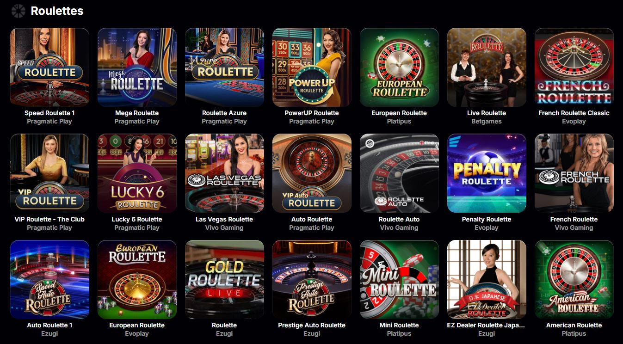Image resolution: width=623 pixels, height=344 pixels.
Task: Launch Lucky 6 Roulette game image
Action: pos(137,173)
